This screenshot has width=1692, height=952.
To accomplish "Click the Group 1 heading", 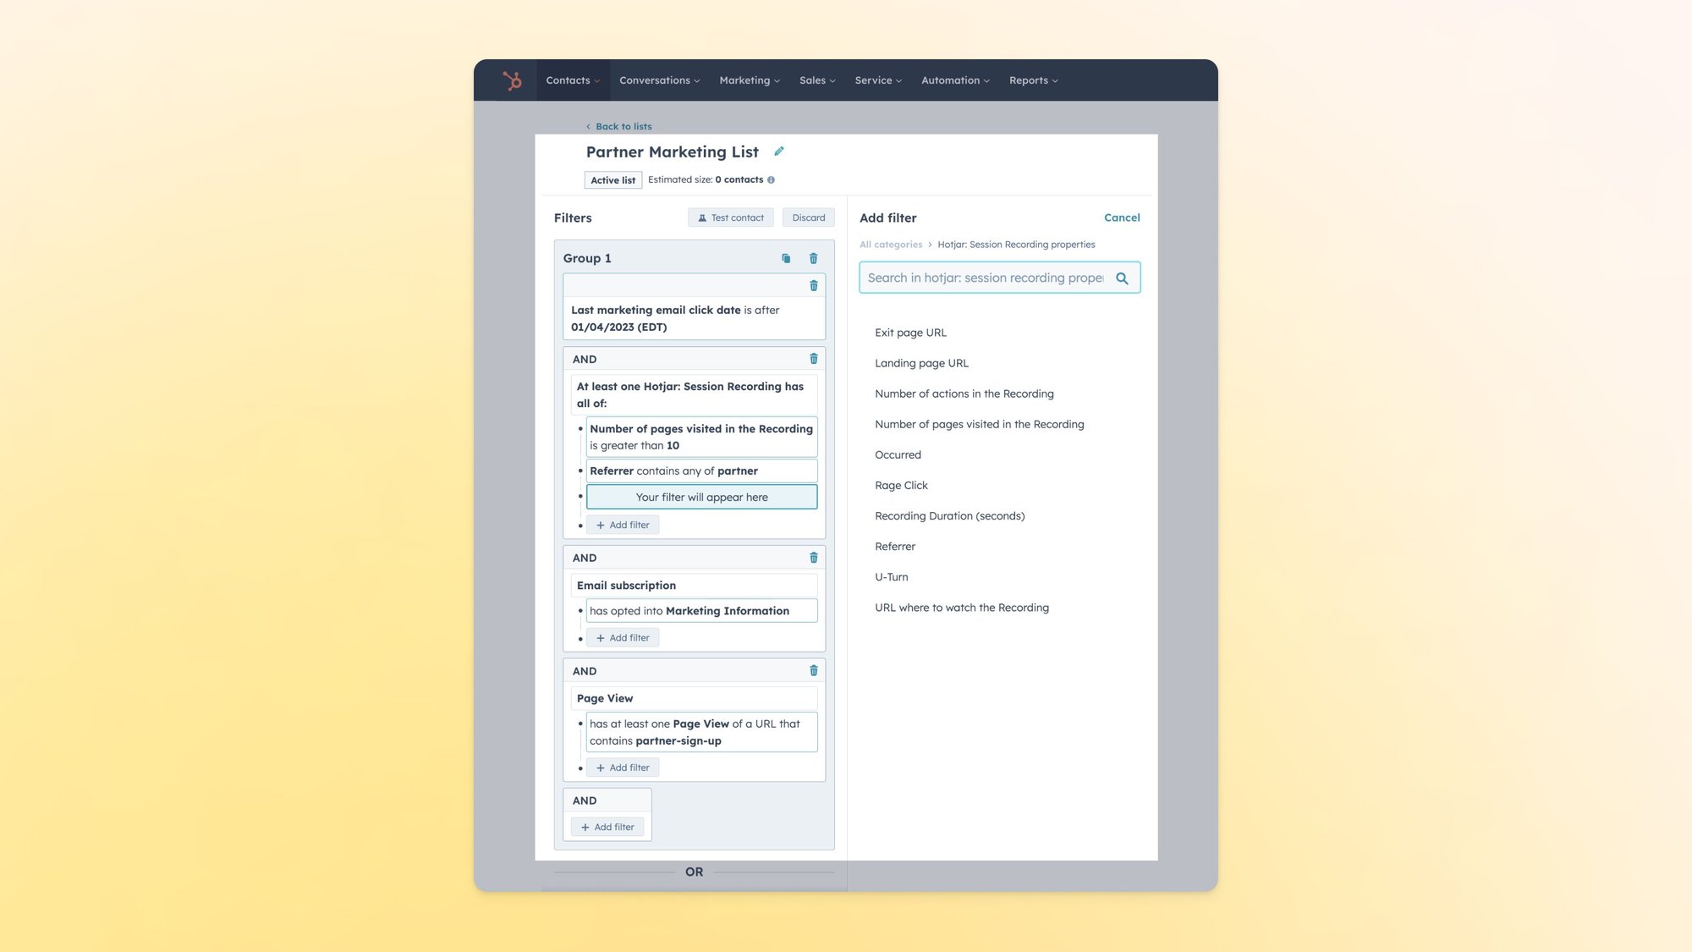I will coord(587,259).
